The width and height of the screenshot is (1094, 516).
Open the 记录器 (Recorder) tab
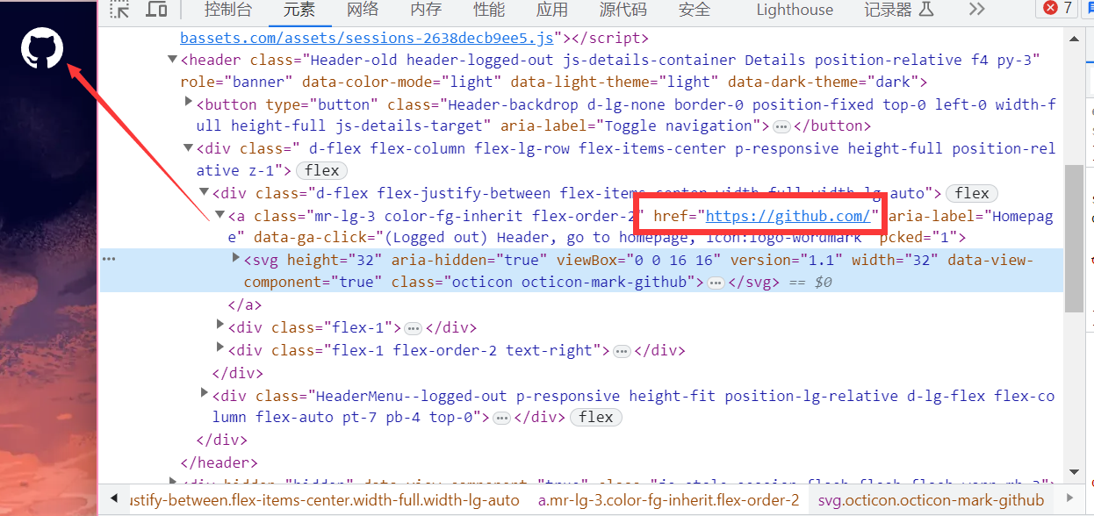click(899, 10)
